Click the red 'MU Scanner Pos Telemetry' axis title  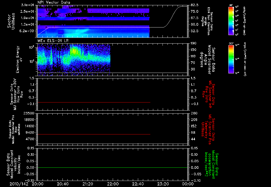[x=208, y=130]
